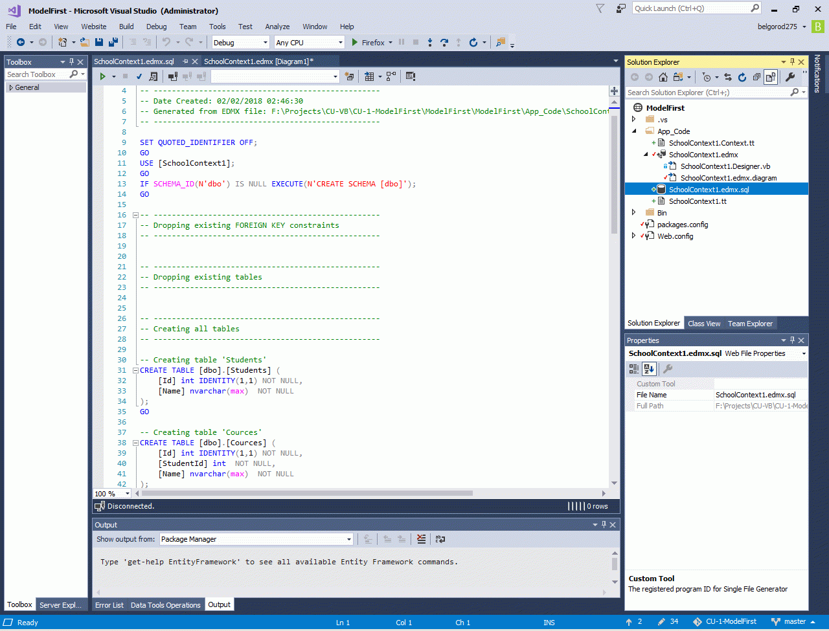Click the Search Toolbox field
Screen dimensions: 829x631
(45, 74)
